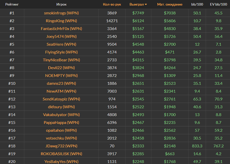Image resolution: width=230 pixels, height=164 pixels.
Task: Click SendKatoyplz (WPN) player name
Action: pyautogui.click(x=61, y=99)
